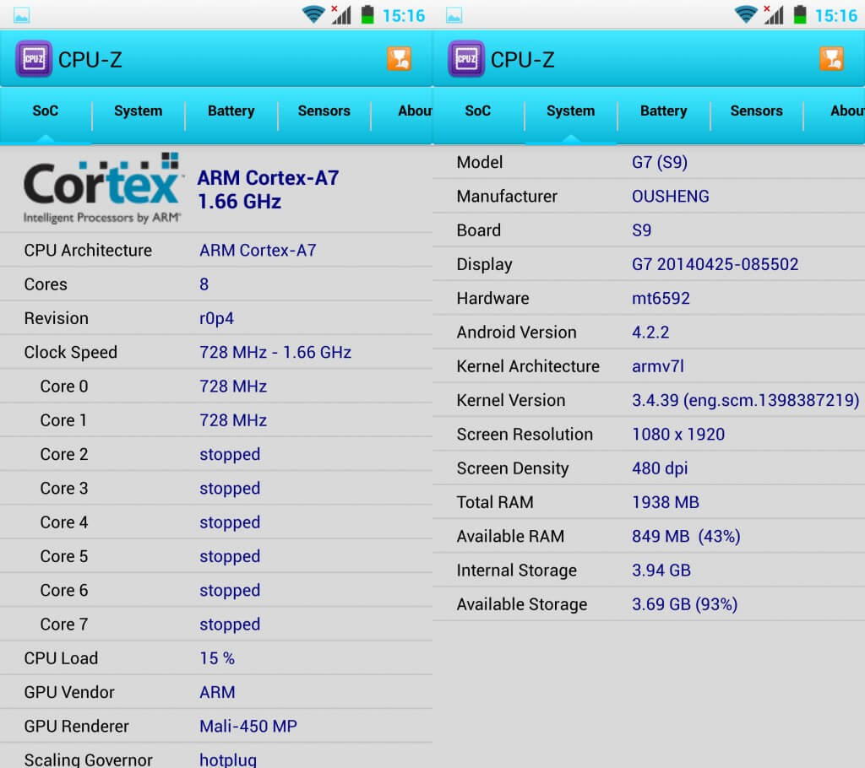Open the trophy icon in right screen header

pos(831,58)
